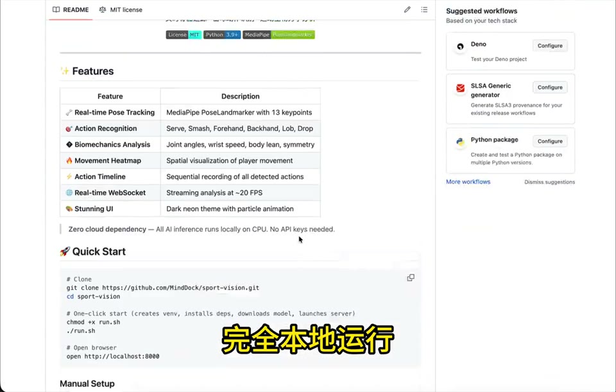Click the target emoji in Action Recognition row
This screenshot has width=616, height=392.
69,129
